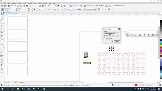Expand the zoom level dropdown
The height and width of the screenshot is (91, 162).
[56, 6]
